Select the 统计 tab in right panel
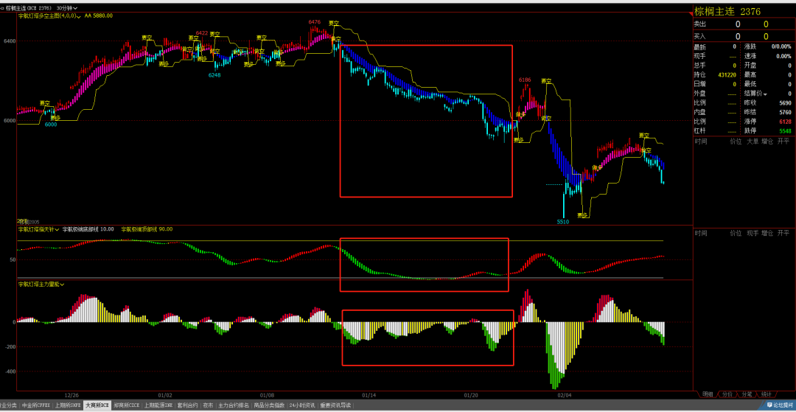796x412 pixels. pyautogui.click(x=766, y=394)
